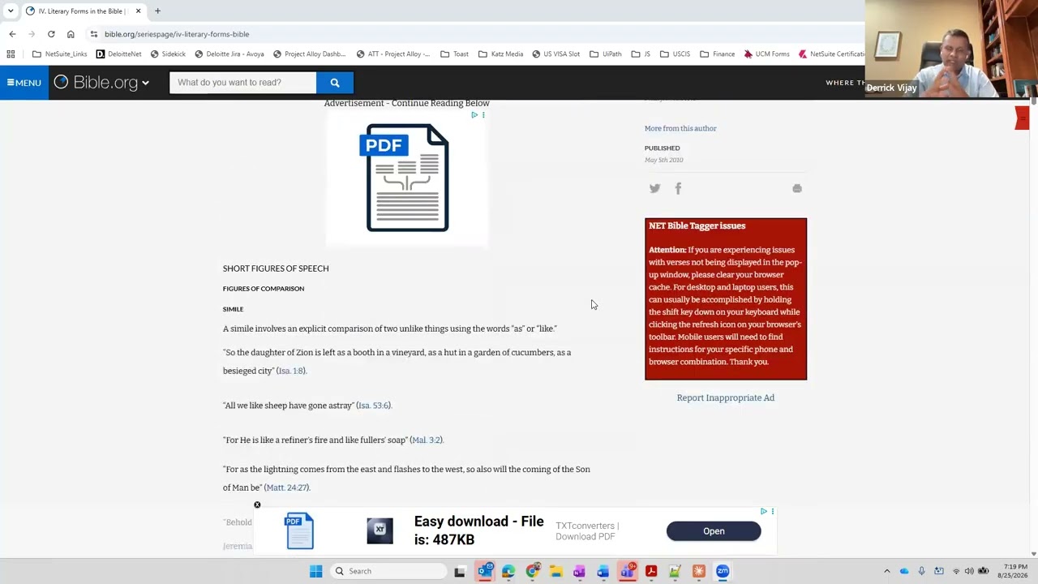Open the Chrome apps grid shortcut
1038x584 pixels.
[11, 54]
